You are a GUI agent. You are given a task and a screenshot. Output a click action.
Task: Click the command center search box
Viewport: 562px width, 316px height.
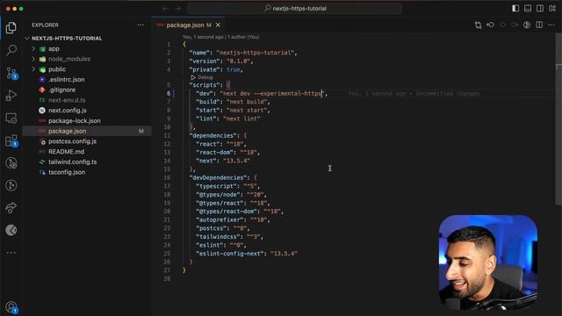tap(294, 8)
